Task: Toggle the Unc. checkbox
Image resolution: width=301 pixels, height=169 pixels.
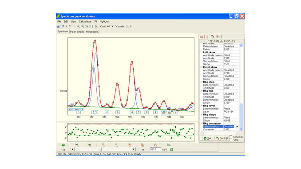Action: pos(231,139)
